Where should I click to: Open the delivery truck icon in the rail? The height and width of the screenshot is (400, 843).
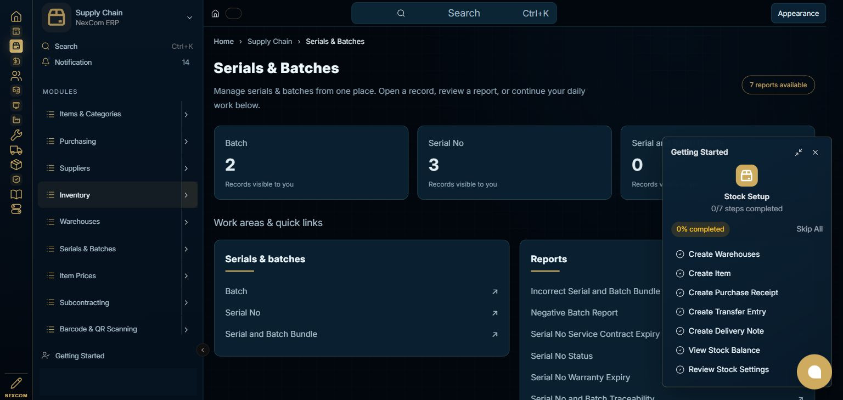tap(16, 150)
